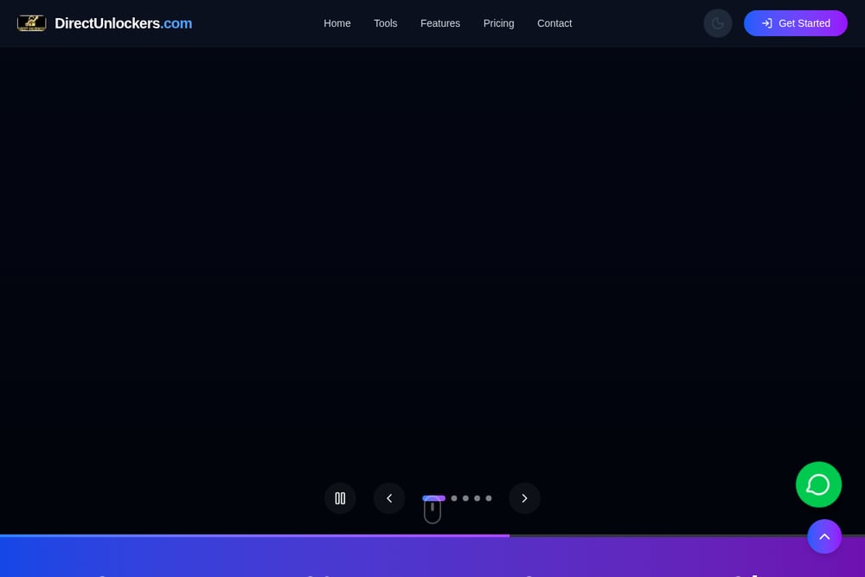Go to the Features section
865x577 pixels.
click(440, 23)
